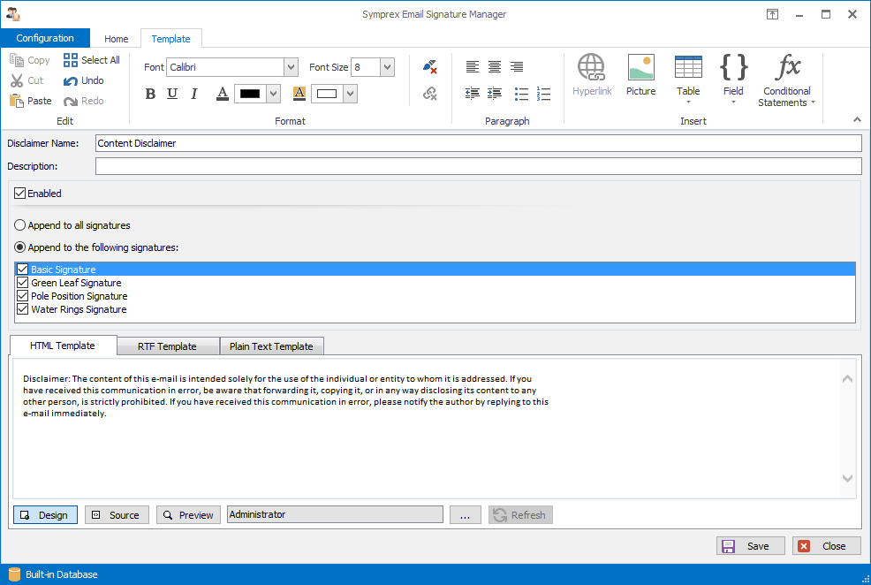The image size is (871, 585).
Task: Select Append to all signatures radio
Action: point(20,225)
